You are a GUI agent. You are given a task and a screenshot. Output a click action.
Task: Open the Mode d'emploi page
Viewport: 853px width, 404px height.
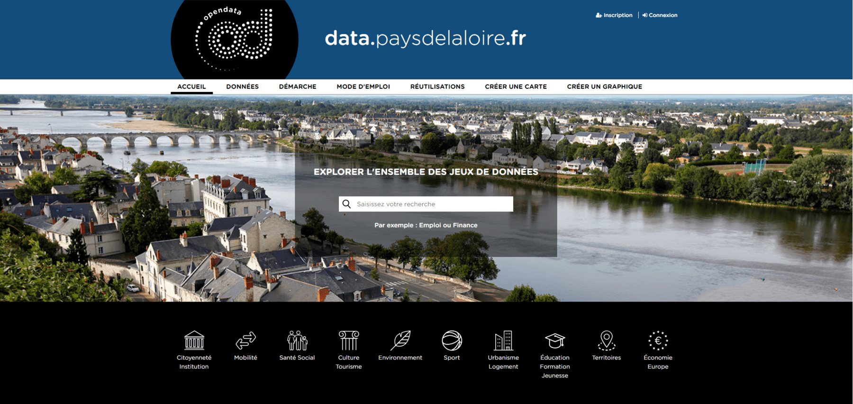363,86
